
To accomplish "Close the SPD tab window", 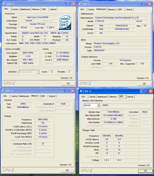I will 151,92.
